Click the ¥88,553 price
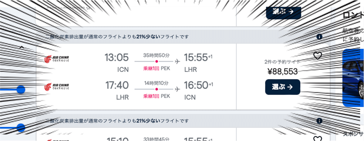Viewport: 364px width, 141px height. tap(282, 71)
